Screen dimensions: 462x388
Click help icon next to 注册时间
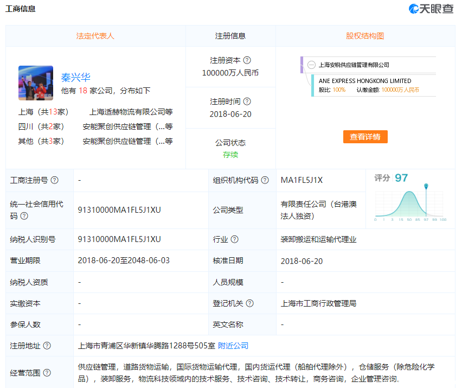coord(247,101)
